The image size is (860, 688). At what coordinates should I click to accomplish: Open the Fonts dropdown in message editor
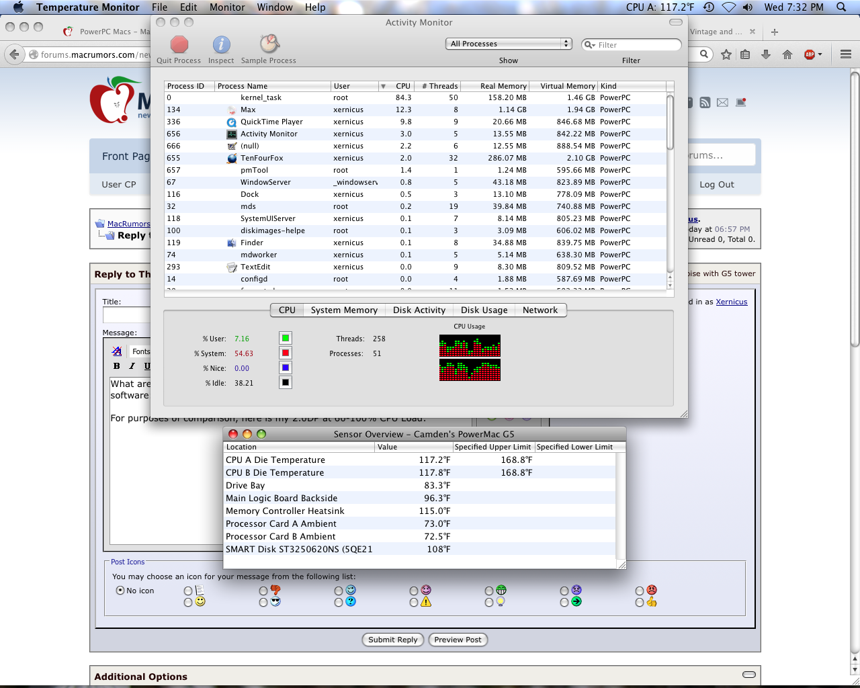tap(141, 351)
